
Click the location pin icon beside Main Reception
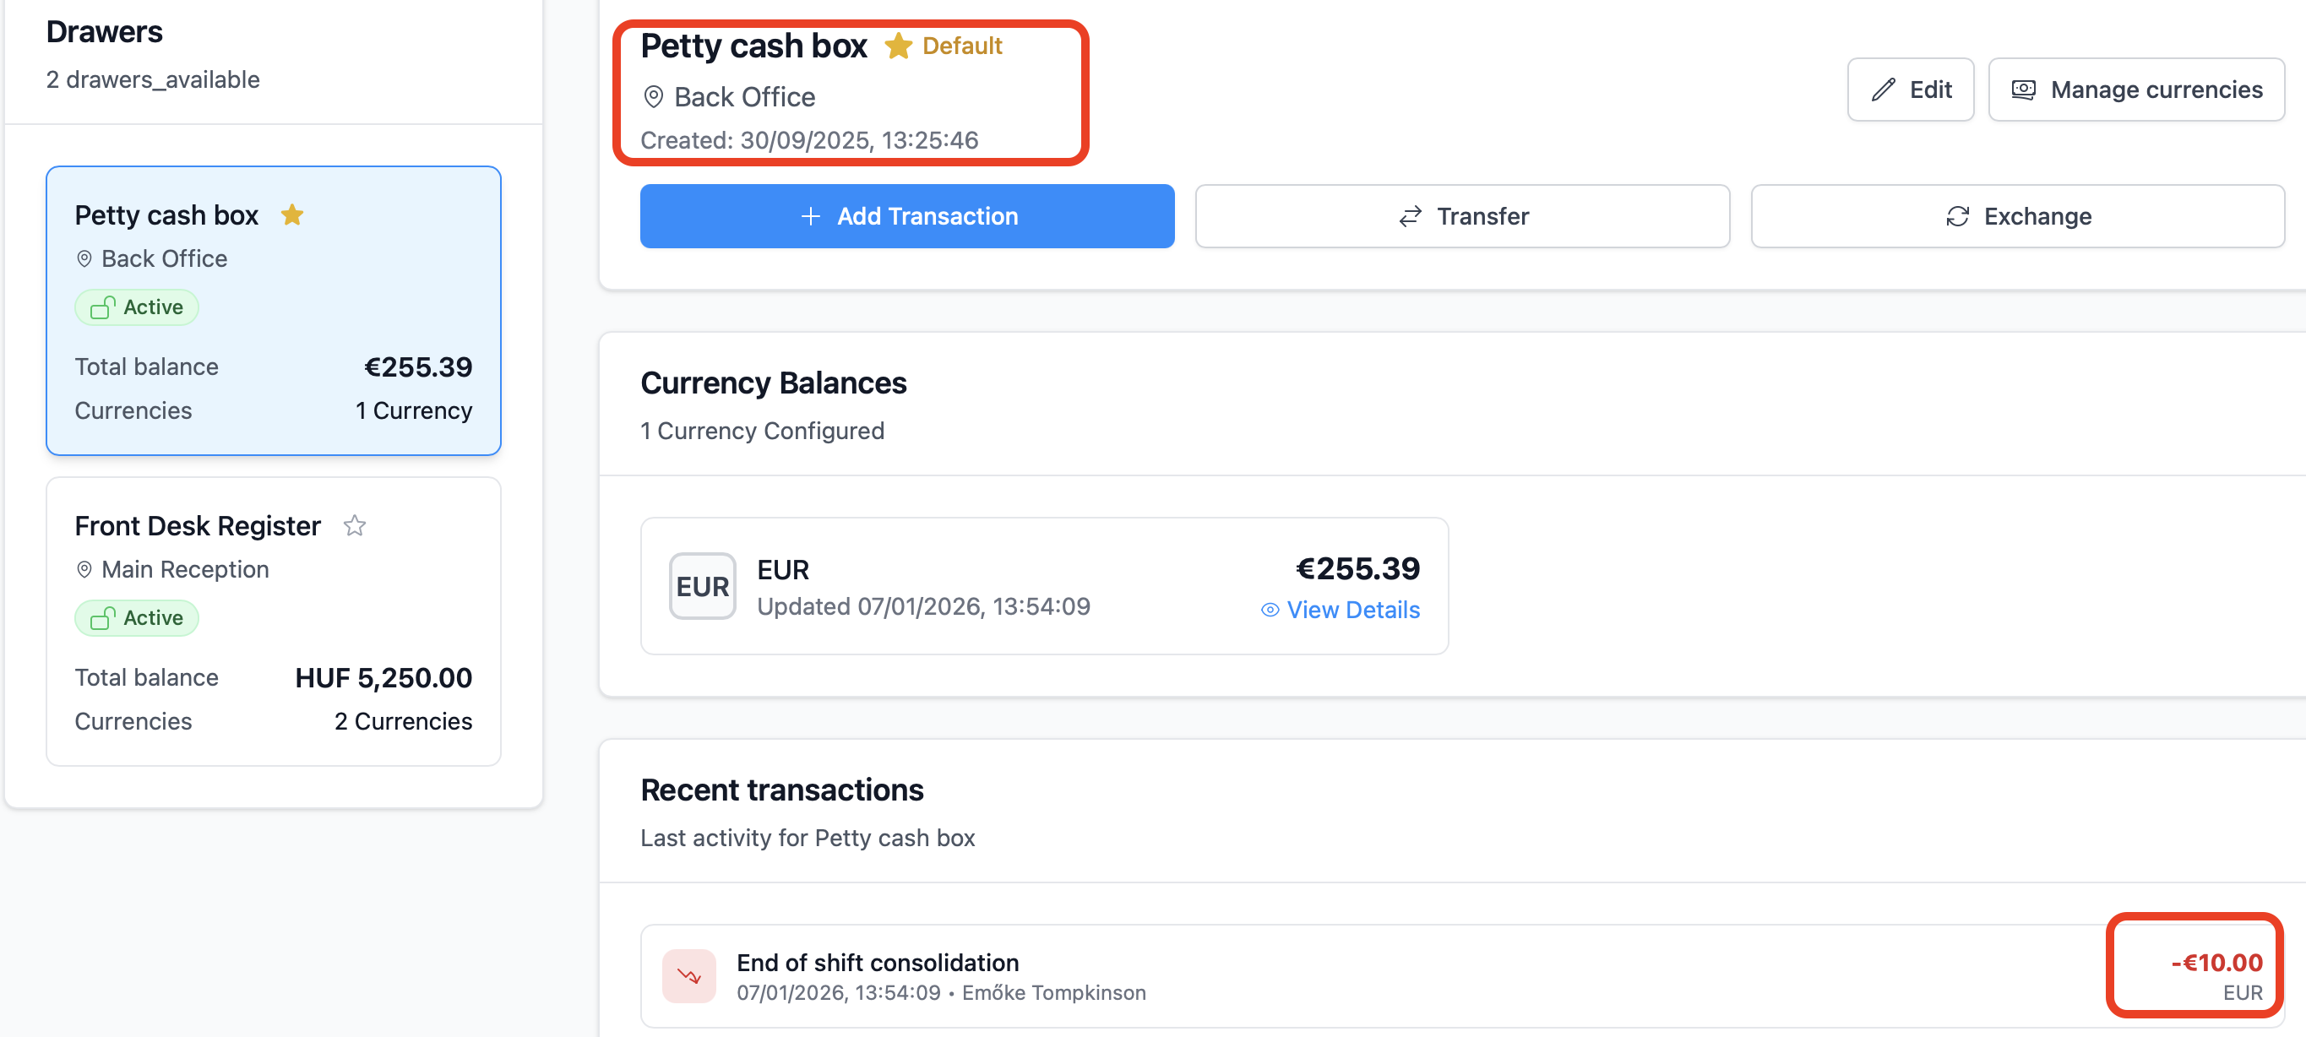click(84, 569)
